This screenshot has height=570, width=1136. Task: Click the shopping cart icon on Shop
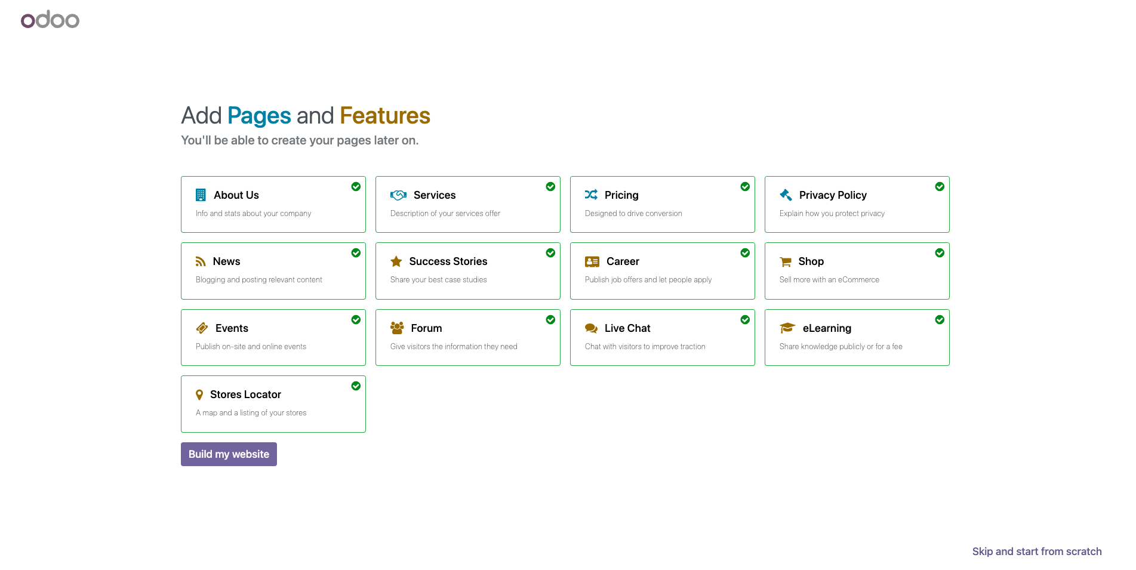pyautogui.click(x=785, y=261)
